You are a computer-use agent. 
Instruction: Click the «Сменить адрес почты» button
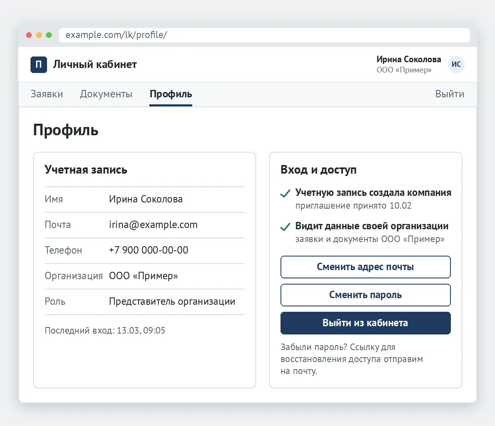365,267
